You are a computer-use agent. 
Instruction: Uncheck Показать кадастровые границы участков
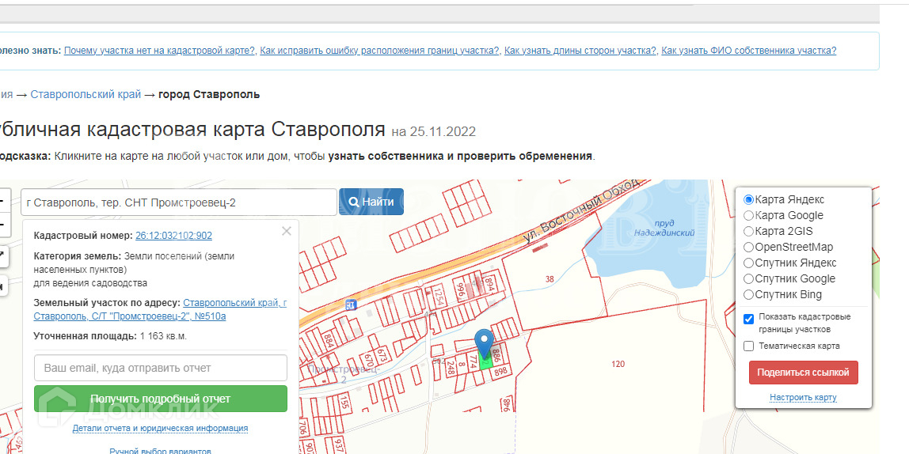click(x=748, y=319)
